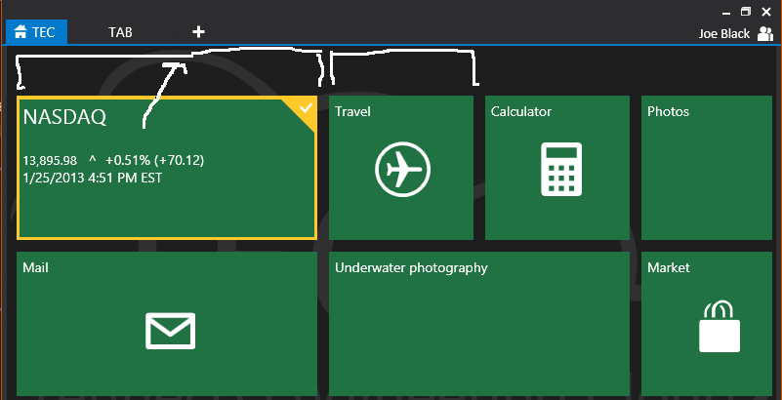The width and height of the screenshot is (782, 400).
Task: Click the home icon in TEC tab
Action: (x=21, y=32)
